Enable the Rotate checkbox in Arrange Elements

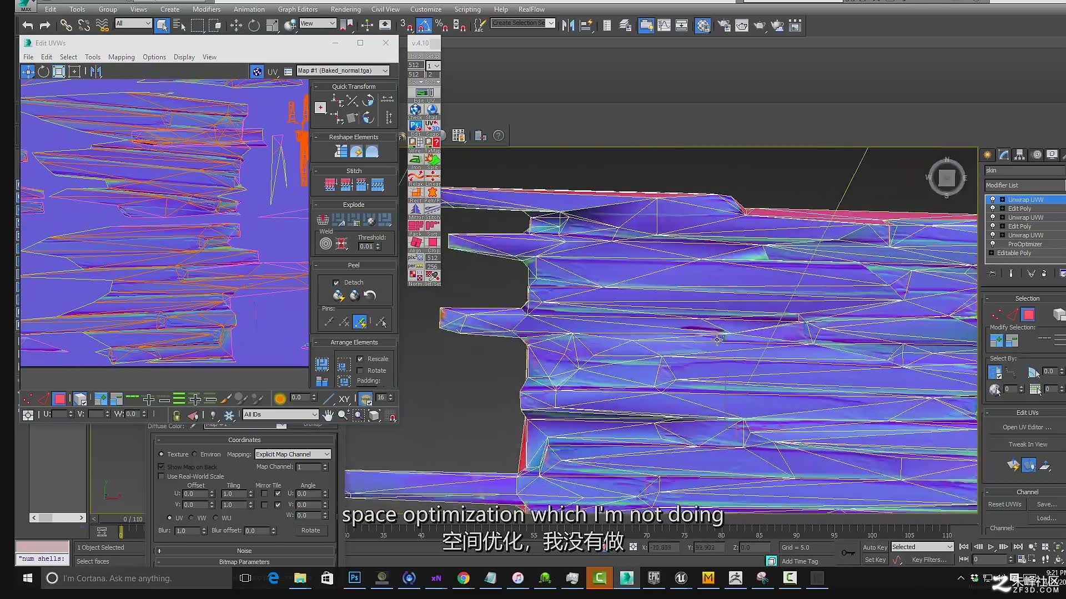[x=360, y=370]
